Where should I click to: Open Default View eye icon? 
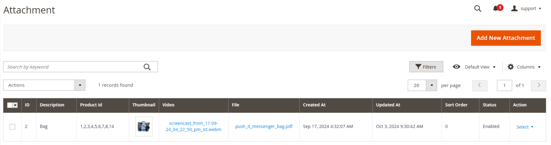coord(456,67)
